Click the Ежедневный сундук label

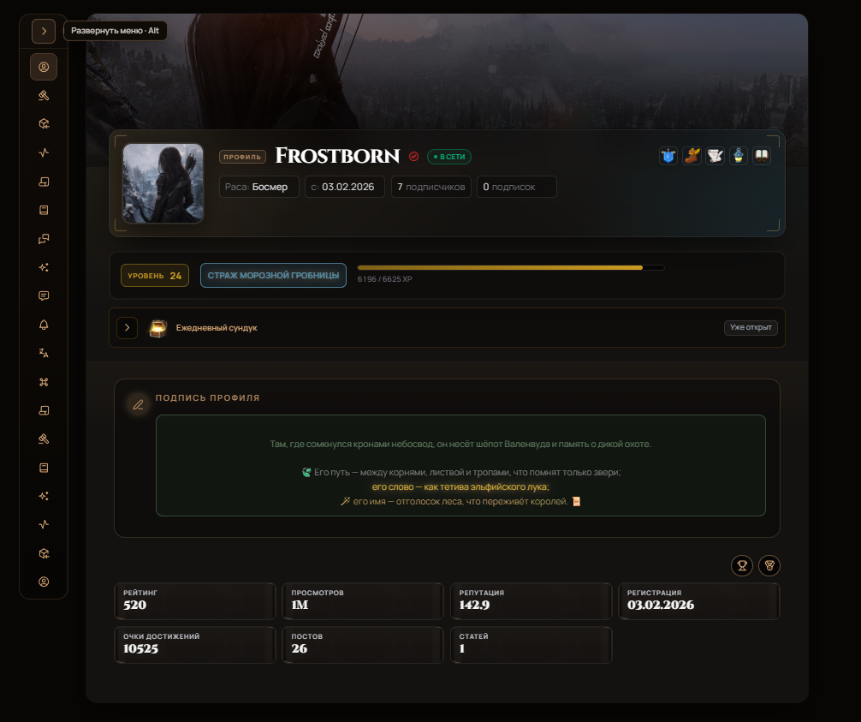(x=217, y=328)
